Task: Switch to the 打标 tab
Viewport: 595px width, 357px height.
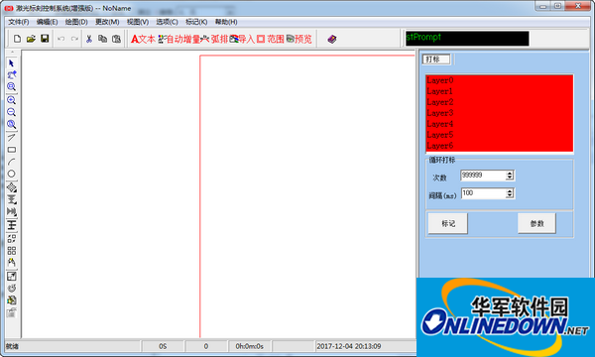Action: pyautogui.click(x=436, y=59)
